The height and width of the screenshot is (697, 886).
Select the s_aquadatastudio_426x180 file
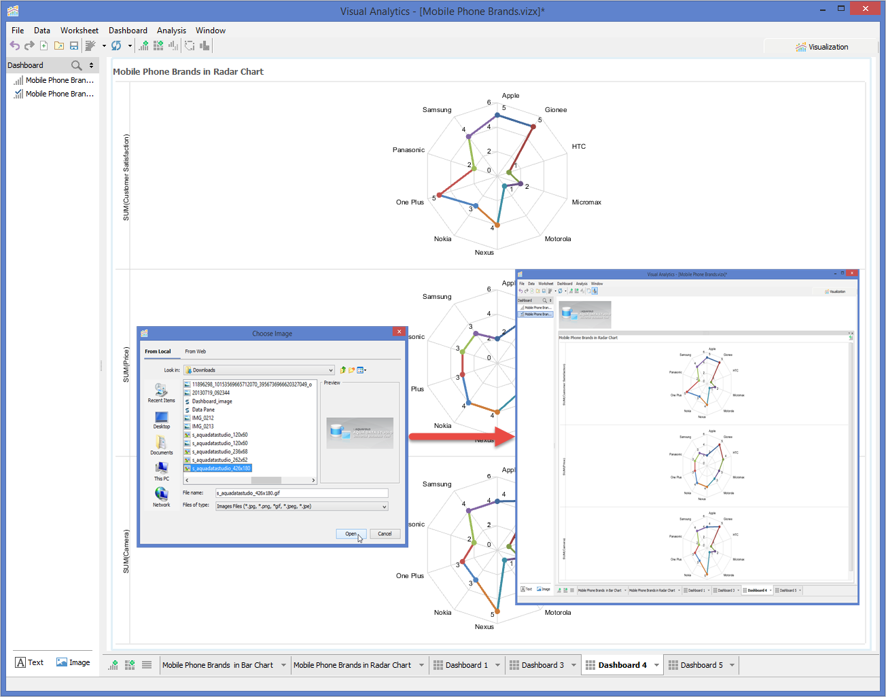pos(217,469)
